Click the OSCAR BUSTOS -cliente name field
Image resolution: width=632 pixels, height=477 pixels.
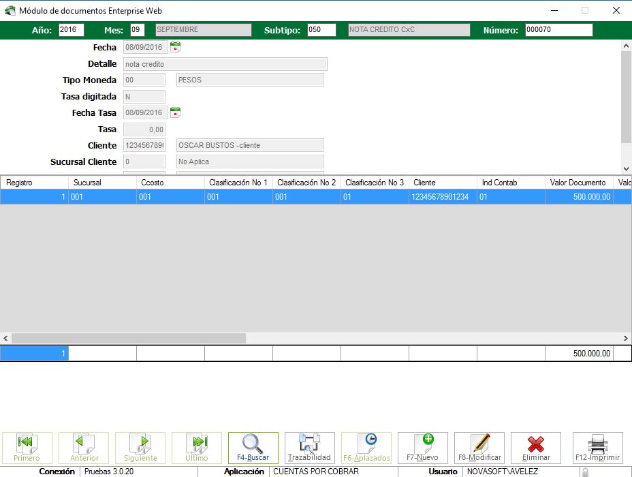(x=251, y=145)
